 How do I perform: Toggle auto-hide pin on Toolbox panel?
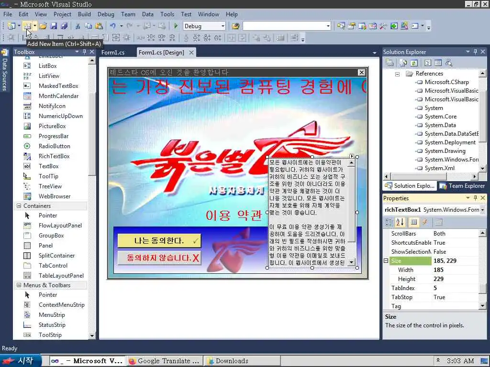click(84, 52)
